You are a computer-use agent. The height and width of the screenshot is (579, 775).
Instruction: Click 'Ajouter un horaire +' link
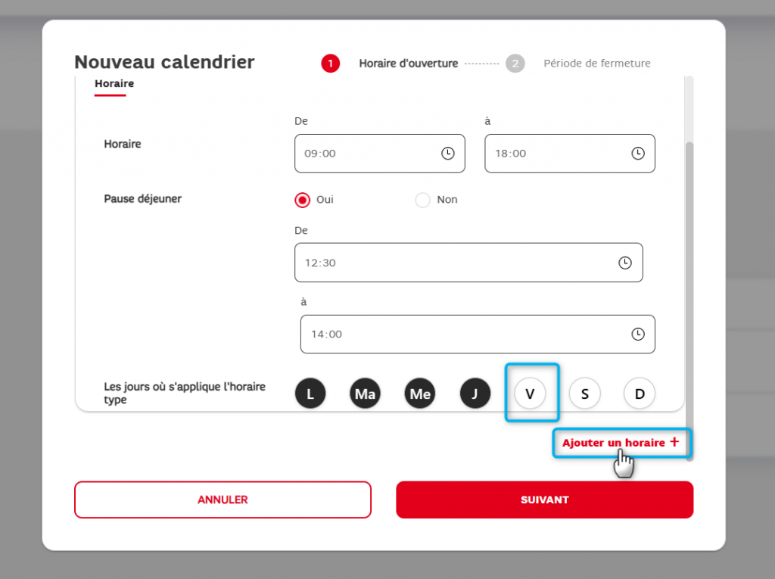(x=621, y=443)
